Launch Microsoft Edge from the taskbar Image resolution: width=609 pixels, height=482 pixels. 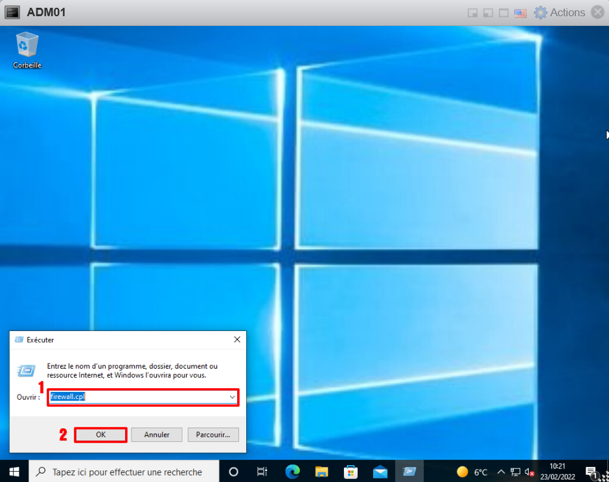point(292,472)
